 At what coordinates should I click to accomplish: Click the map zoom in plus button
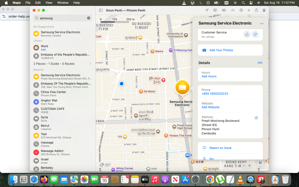[249, 166]
